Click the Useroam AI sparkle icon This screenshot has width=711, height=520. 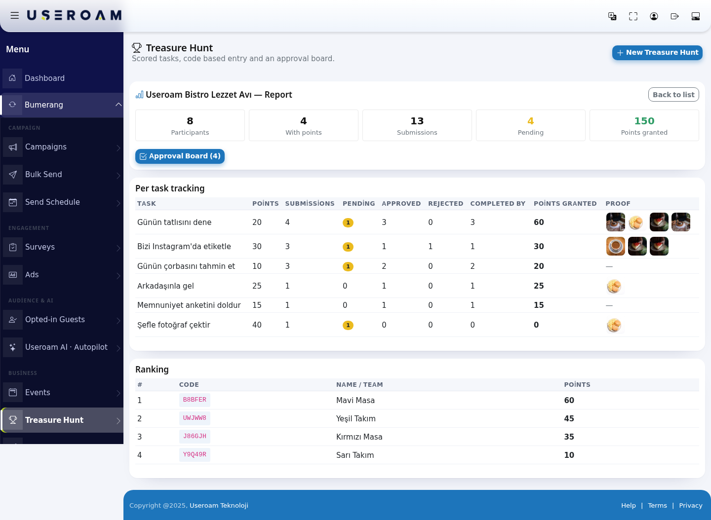coord(13,347)
